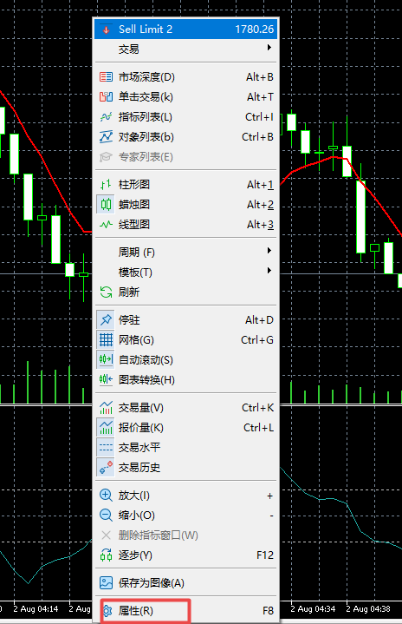Choose 柱形图 chart type
This screenshot has height=624, width=402.
186,185
